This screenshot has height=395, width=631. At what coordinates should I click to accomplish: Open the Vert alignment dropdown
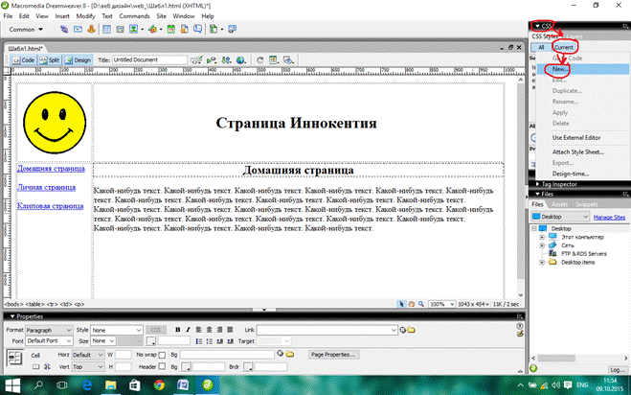pyautogui.click(x=88, y=367)
